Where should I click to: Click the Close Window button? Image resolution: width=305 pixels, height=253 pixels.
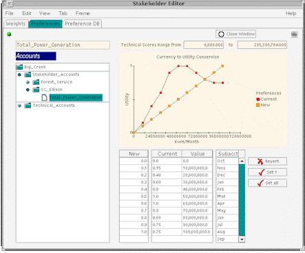(235, 34)
